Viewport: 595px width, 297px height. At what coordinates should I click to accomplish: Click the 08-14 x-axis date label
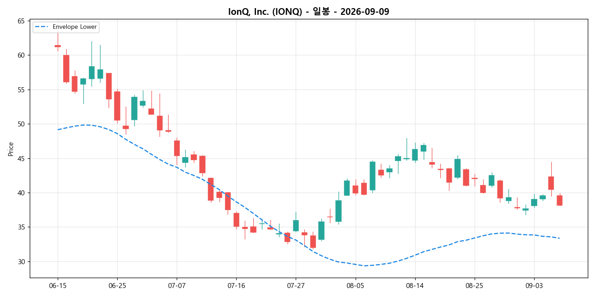(415, 286)
